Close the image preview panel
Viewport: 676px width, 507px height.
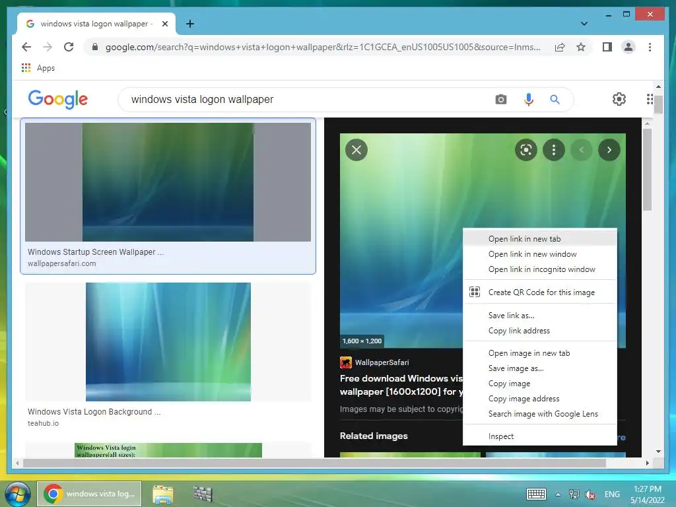click(356, 150)
